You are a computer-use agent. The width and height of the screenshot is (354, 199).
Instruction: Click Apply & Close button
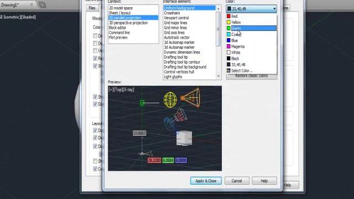coord(206,181)
